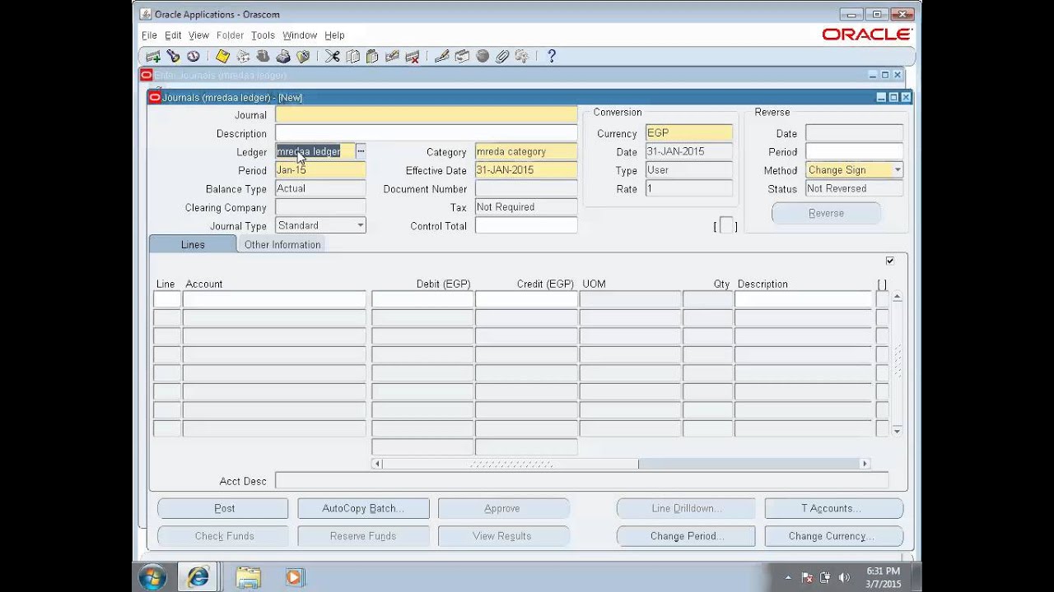Click the Attachments paperclip icon

(x=502, y=56)
